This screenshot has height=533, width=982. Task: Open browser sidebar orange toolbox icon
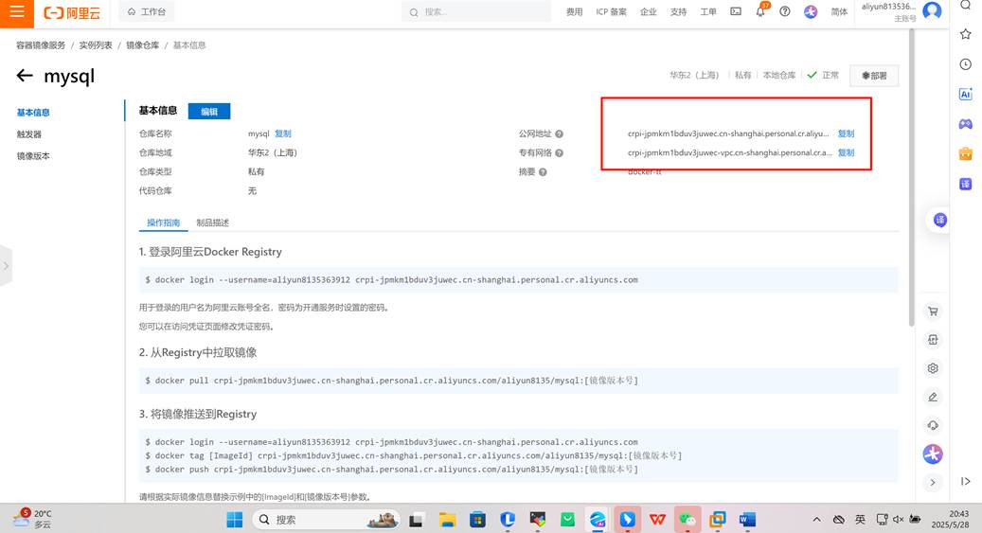pos(965,153)
